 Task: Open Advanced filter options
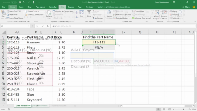(x=98, y=18)
